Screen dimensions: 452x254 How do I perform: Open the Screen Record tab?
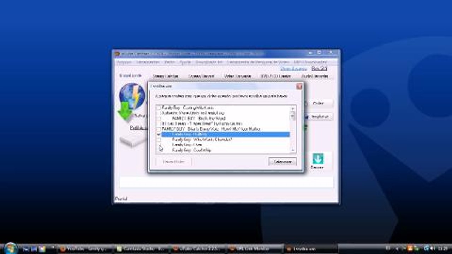point(201,76)
